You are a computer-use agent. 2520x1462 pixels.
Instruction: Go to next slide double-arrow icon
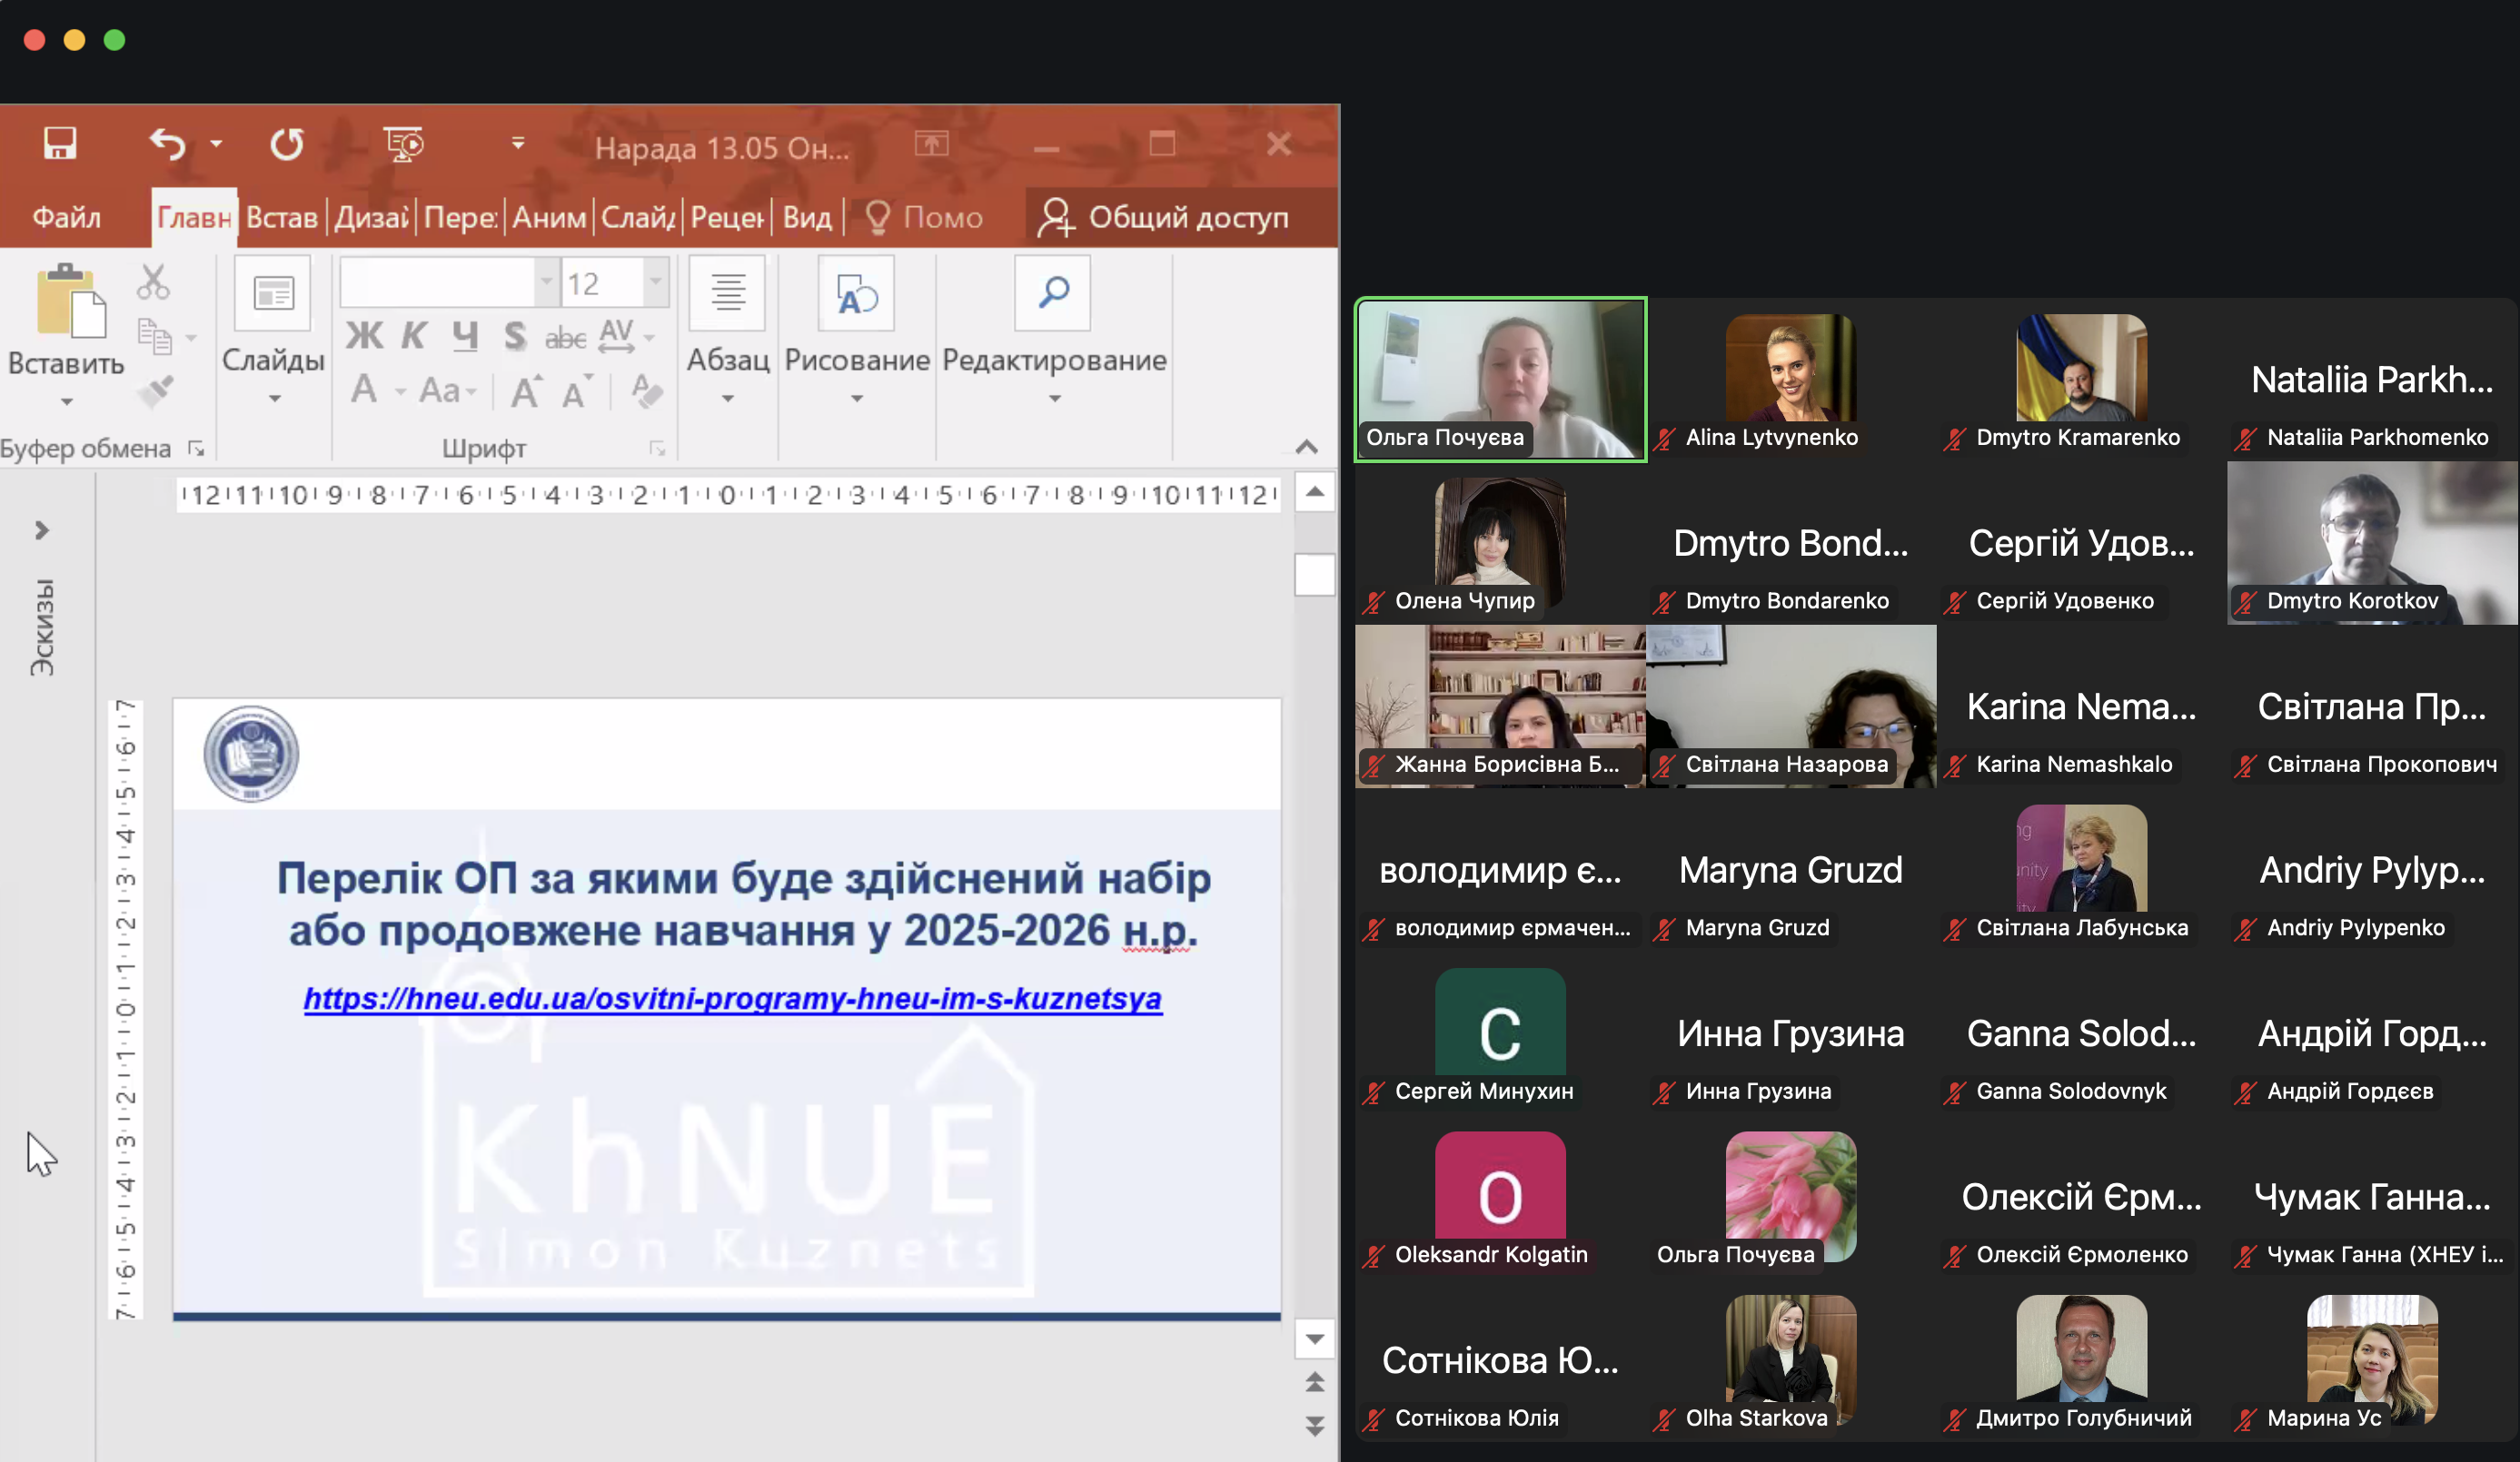pyautogui.click(x=1315, y=1425)
